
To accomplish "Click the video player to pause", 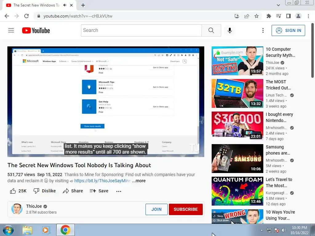I will [106, 101].
